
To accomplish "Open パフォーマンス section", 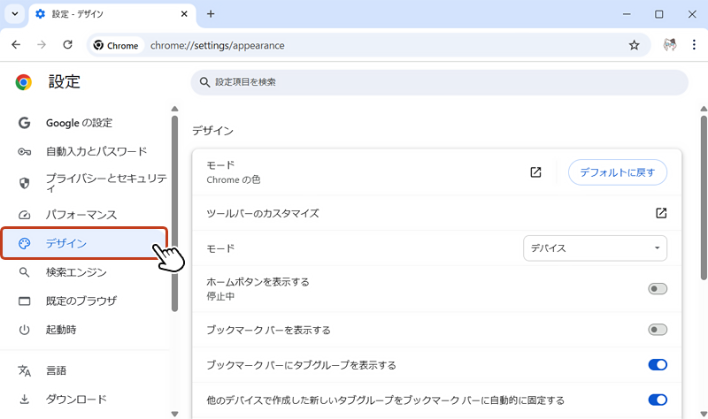I will tap(84, 215).
